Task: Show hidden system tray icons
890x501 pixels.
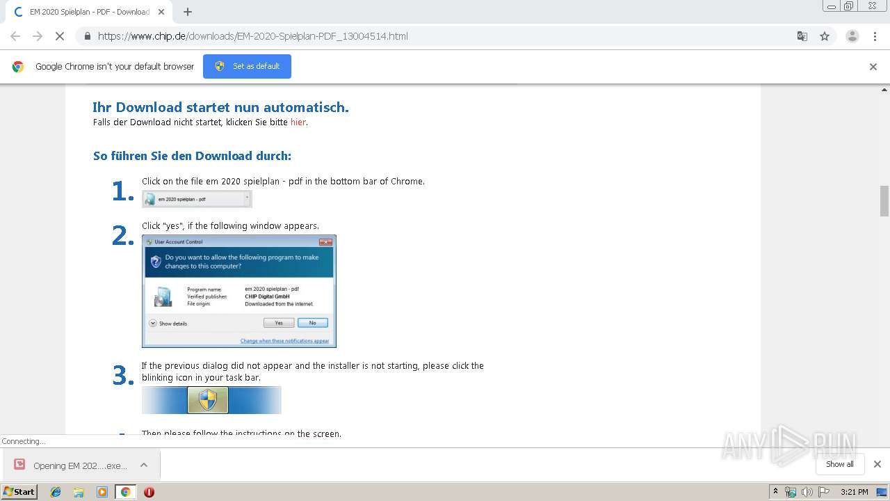Action: pyautogui.click(x=775, y=492)
